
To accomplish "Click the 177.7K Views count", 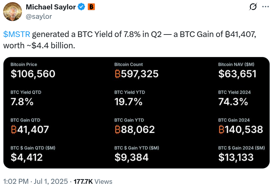I will click(93, 181).
